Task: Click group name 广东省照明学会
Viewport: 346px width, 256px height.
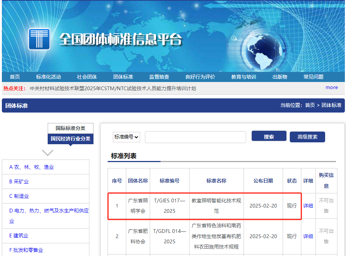Action: click(138, 206)
